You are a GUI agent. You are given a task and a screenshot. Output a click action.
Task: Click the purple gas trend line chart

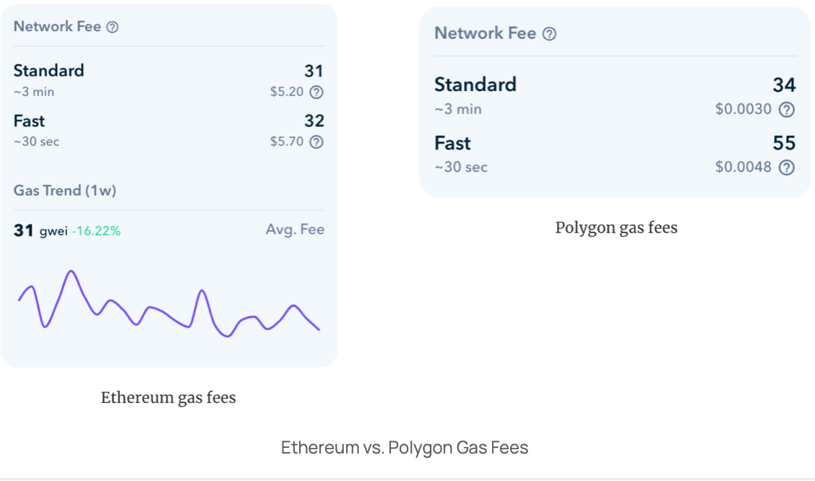point(169,304)
